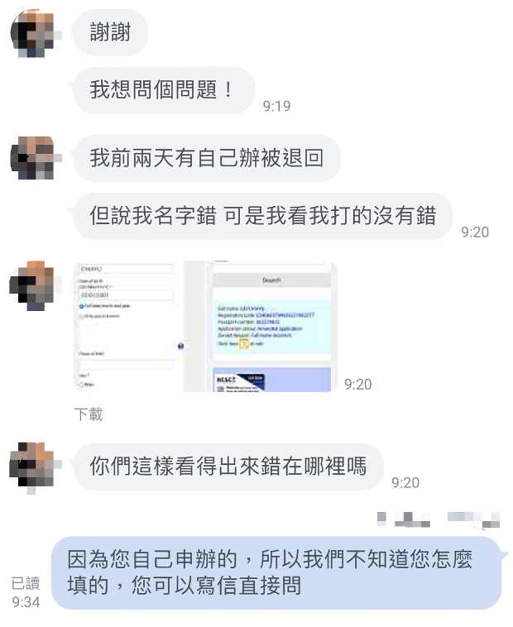The height and width of the screenshot is (627, 513).
Task: Click the Place of birth field in image
Action: coord(126,365)
